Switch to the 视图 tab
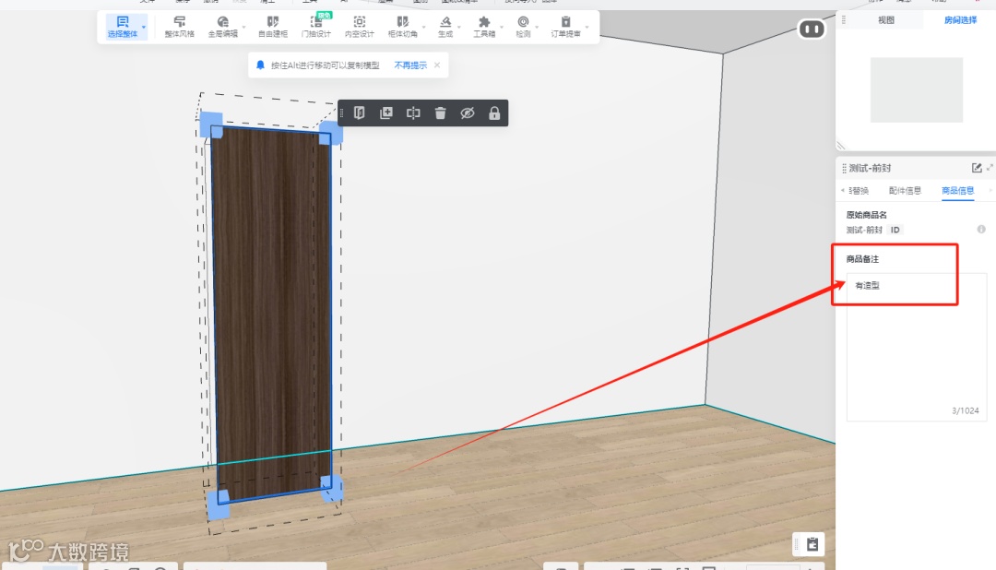996x570 pixels. pos(886,20)
